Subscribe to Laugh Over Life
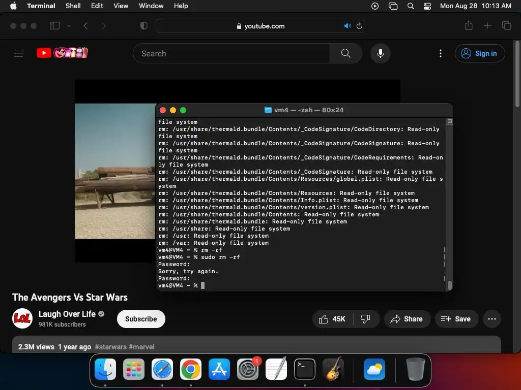Image resolution: width=521 pixels, height=390 pixels. pyautogui.click(x=141, y=319)
